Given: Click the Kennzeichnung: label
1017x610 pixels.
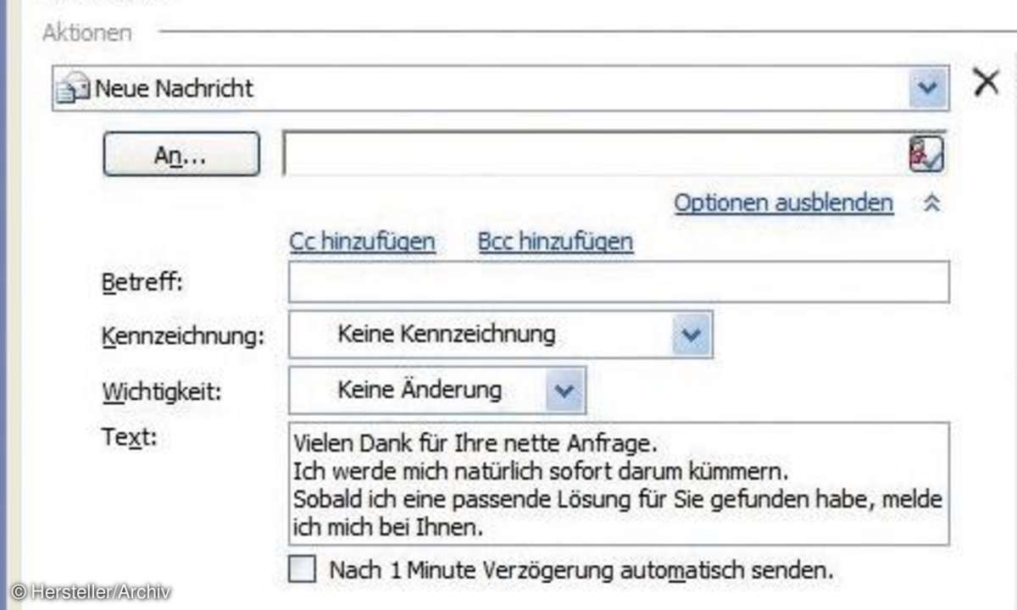Looking at the screenshot, I should pyautogui.click(x=183, y=336).
